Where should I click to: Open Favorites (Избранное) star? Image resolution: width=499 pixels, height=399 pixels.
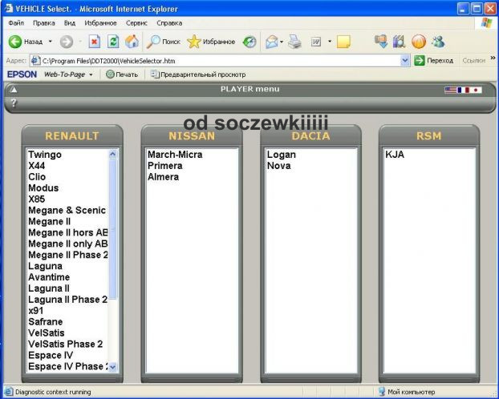211,42
